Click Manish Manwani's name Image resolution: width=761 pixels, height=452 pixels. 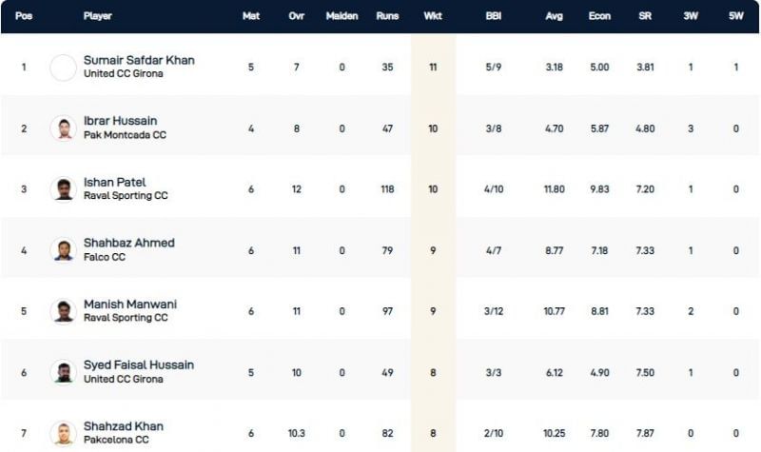click(129, 304)
